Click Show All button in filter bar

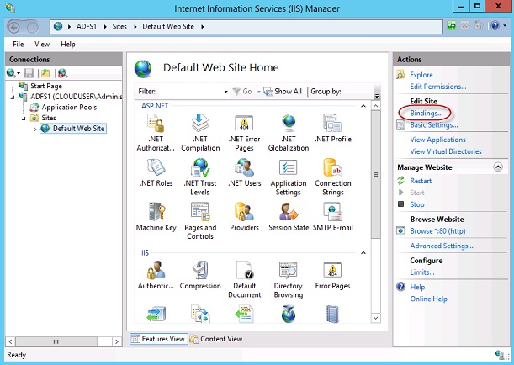tap(283, 92)
